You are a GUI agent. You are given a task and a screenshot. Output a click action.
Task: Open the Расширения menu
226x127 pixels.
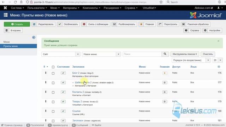[x=112, y=8]
